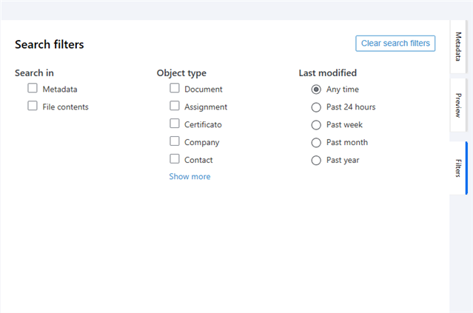473x313 pixels.
Task: Enable the Contact object type filter
Action: (x=175, y=159)
